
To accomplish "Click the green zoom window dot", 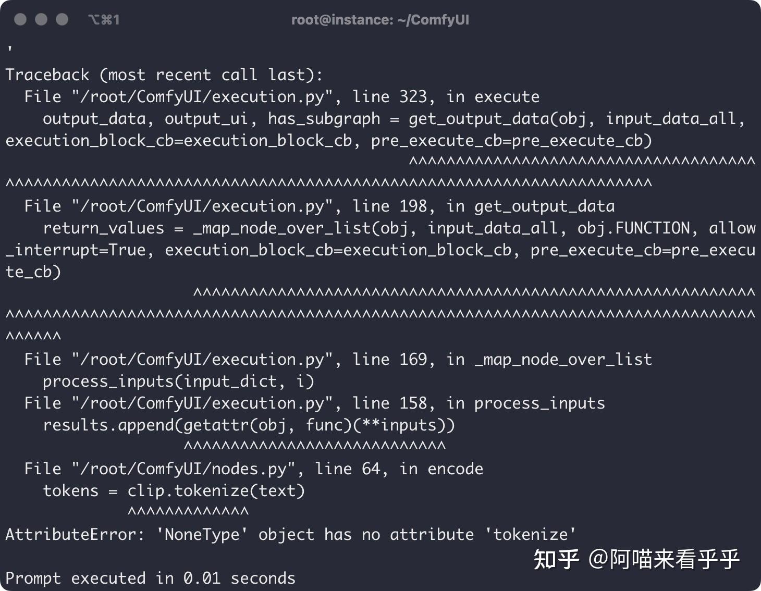I will click(62, 19).
